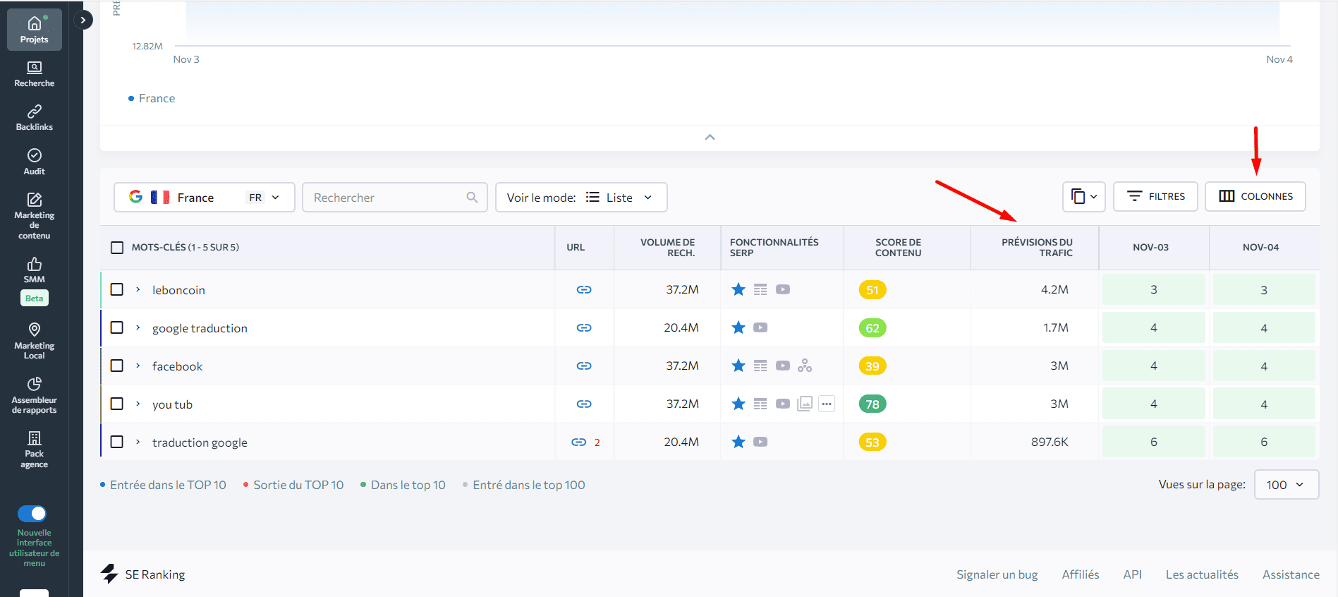Open the Voir le mode Liste dropdown
The height and width of the screenshot is (597, 1338).
pyautogui.click(x=581, y=198)
